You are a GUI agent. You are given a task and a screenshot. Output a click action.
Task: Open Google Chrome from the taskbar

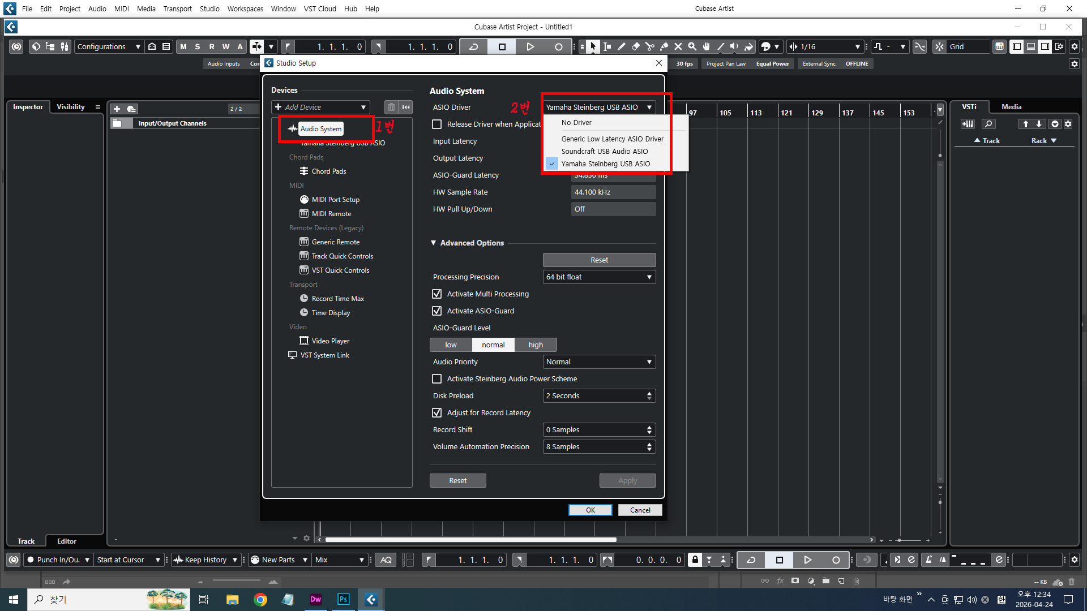(260, 599)
